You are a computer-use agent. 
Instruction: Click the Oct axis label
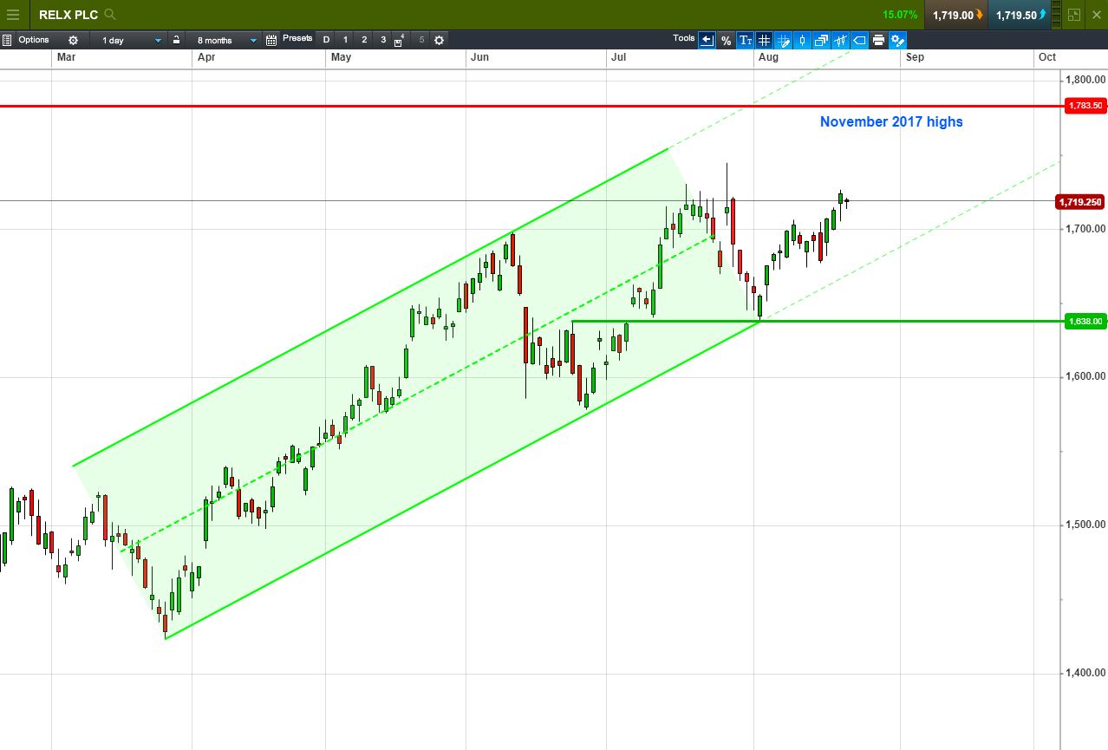1047,58
